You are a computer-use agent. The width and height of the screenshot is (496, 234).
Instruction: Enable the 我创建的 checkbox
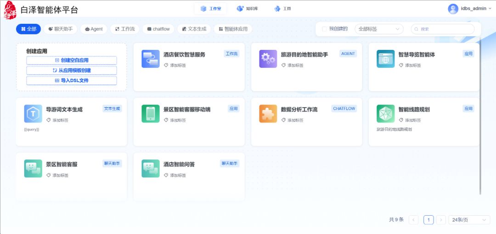[x=325, y=29]
